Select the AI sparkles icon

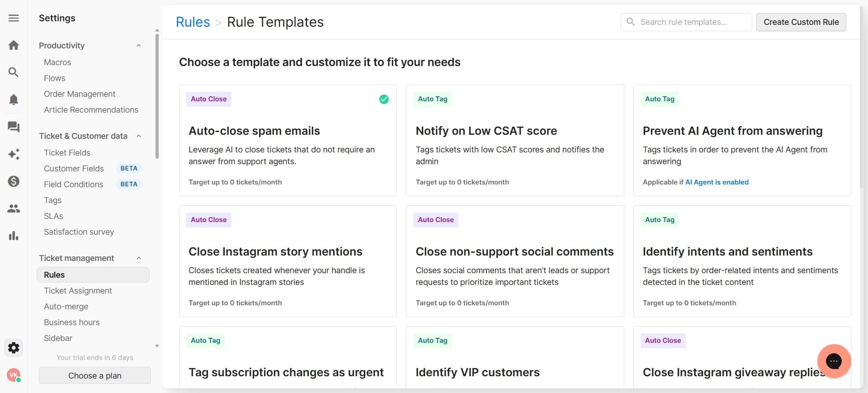pos(14,154)
